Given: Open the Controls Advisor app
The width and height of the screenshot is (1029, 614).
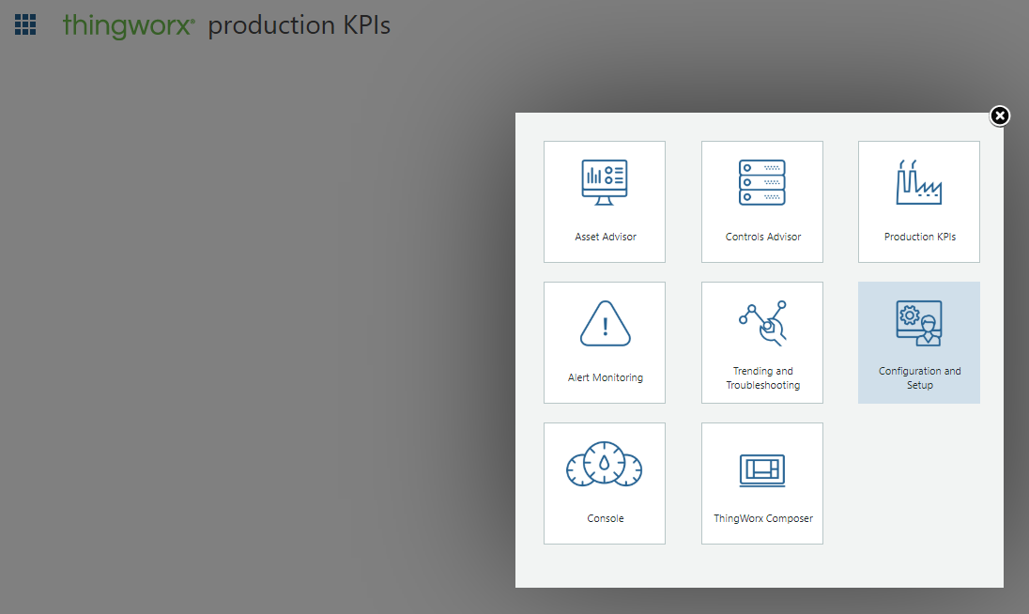Looking at the screenshot, I should (761, 201).
